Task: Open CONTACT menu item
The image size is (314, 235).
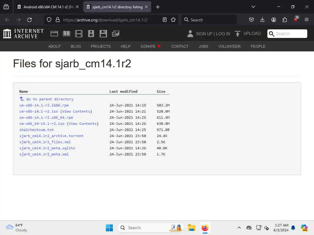Action: click(x=180, y=47)
